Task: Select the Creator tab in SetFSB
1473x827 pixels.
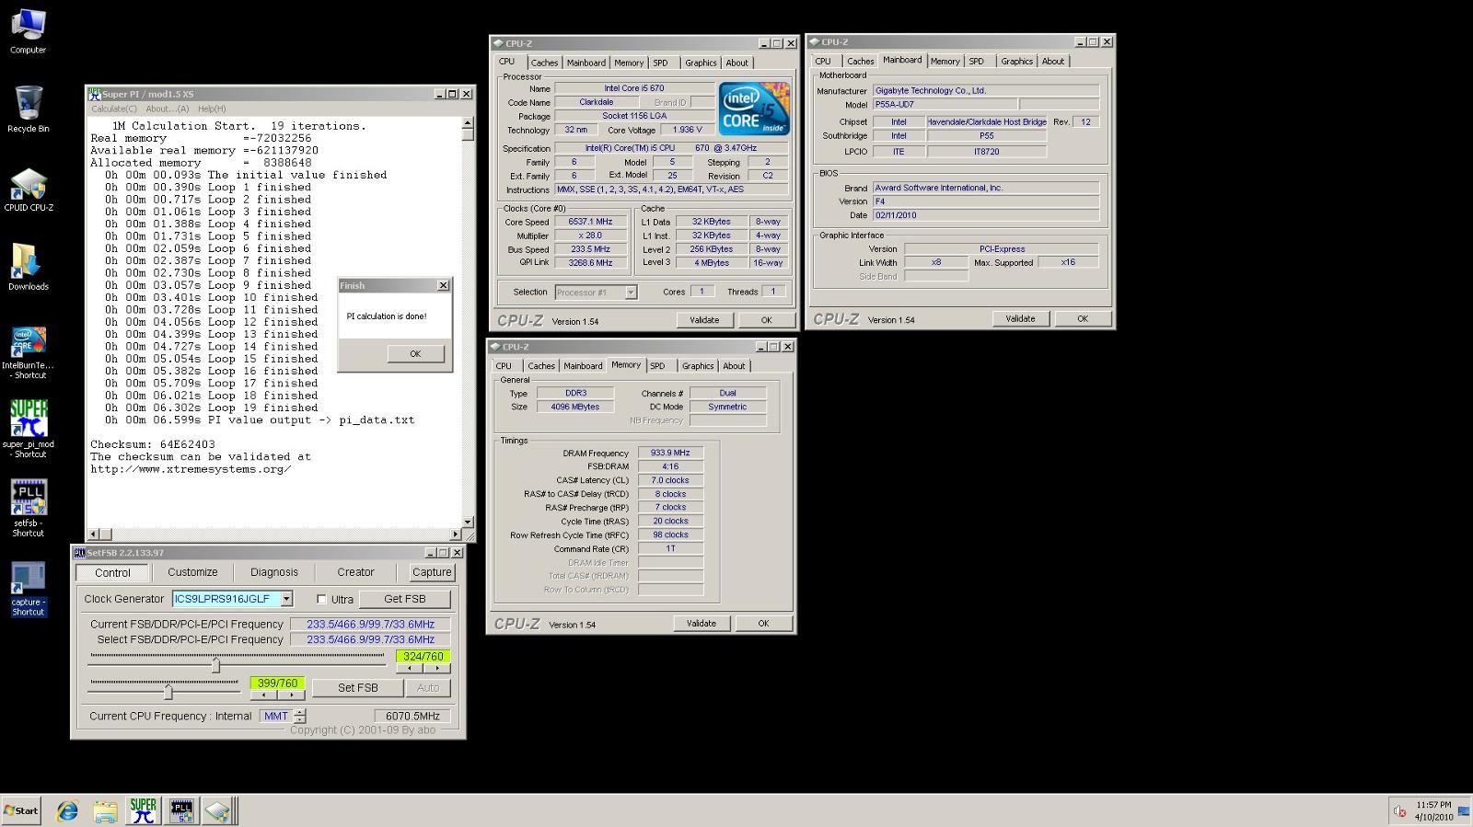Action: (x=355, y=572)
